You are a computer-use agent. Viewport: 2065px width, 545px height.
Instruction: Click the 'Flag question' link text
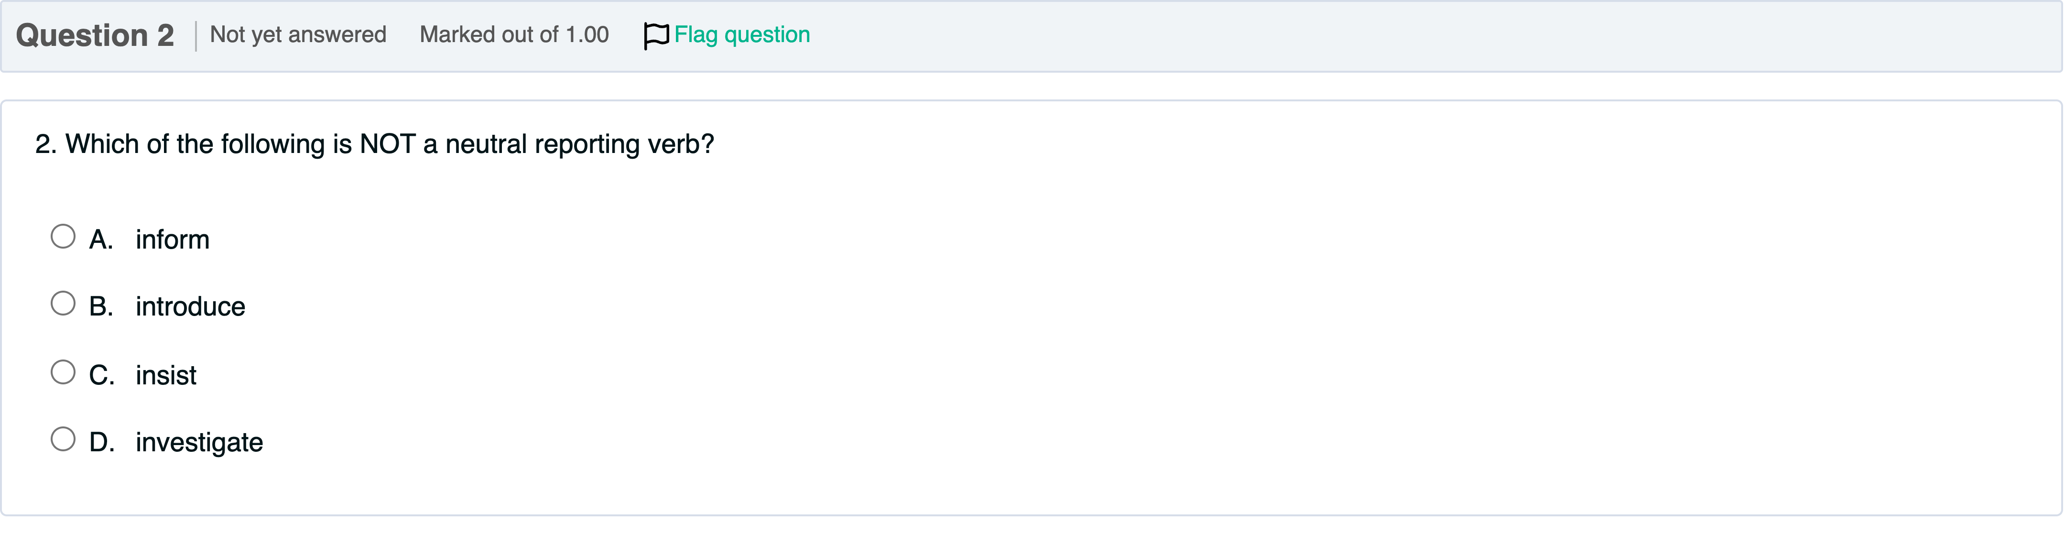741,34
